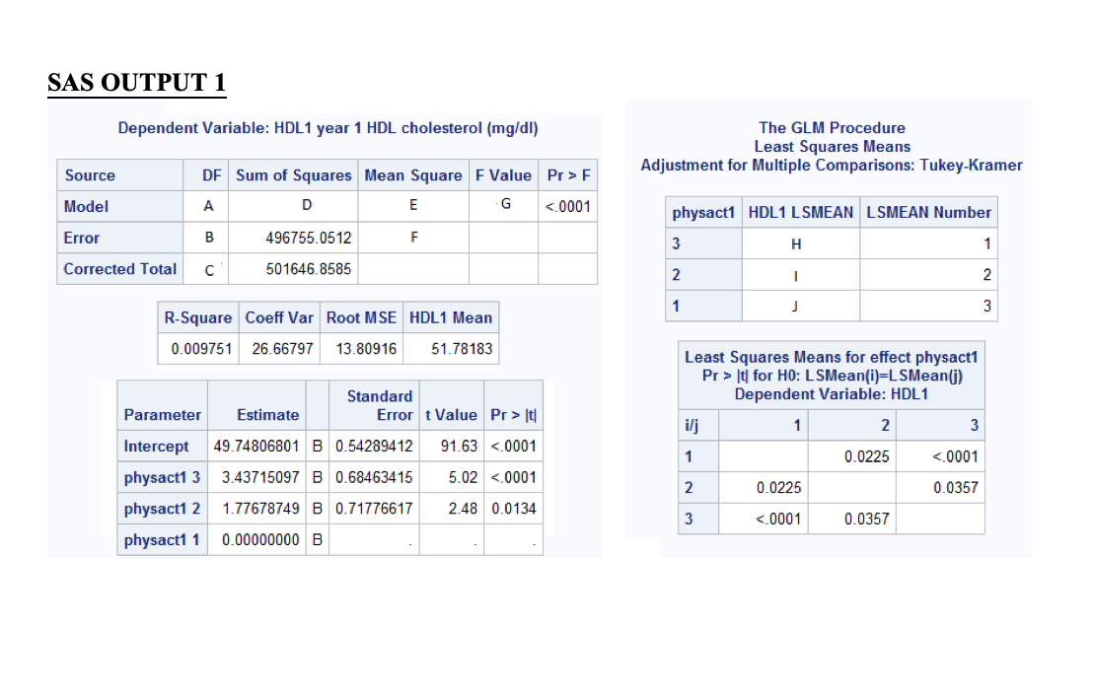
Task: Click <.0001 in comparison row 3
Action: point(778,520)
